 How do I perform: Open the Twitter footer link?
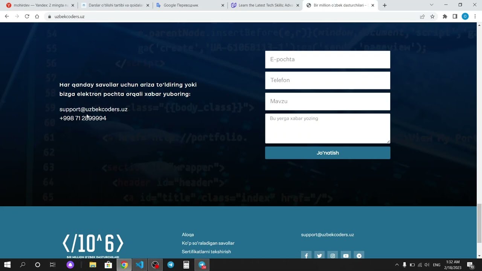[319, 256]
